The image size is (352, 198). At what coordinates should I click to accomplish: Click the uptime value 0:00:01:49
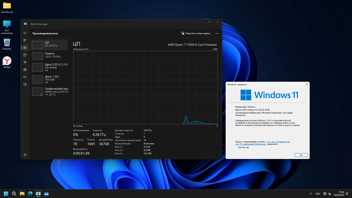pyautogui.click(x=81, y=153)
